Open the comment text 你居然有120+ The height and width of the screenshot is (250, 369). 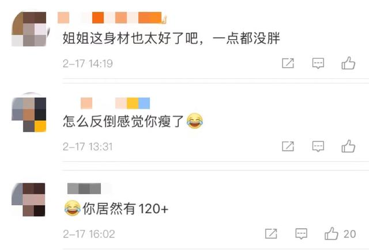[126, 209]
